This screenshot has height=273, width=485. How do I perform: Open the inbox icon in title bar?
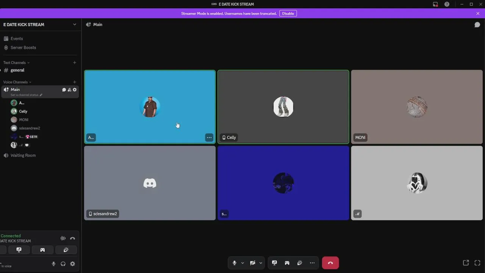pyautogui.click(x=435, y=4)
